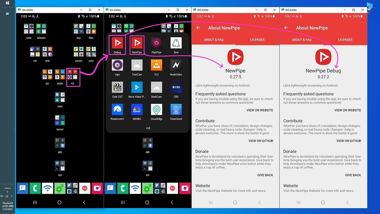The width and height of the screenshot is (380, 214).
Task: Open the time folder on home screen
Action: [29, 29]
